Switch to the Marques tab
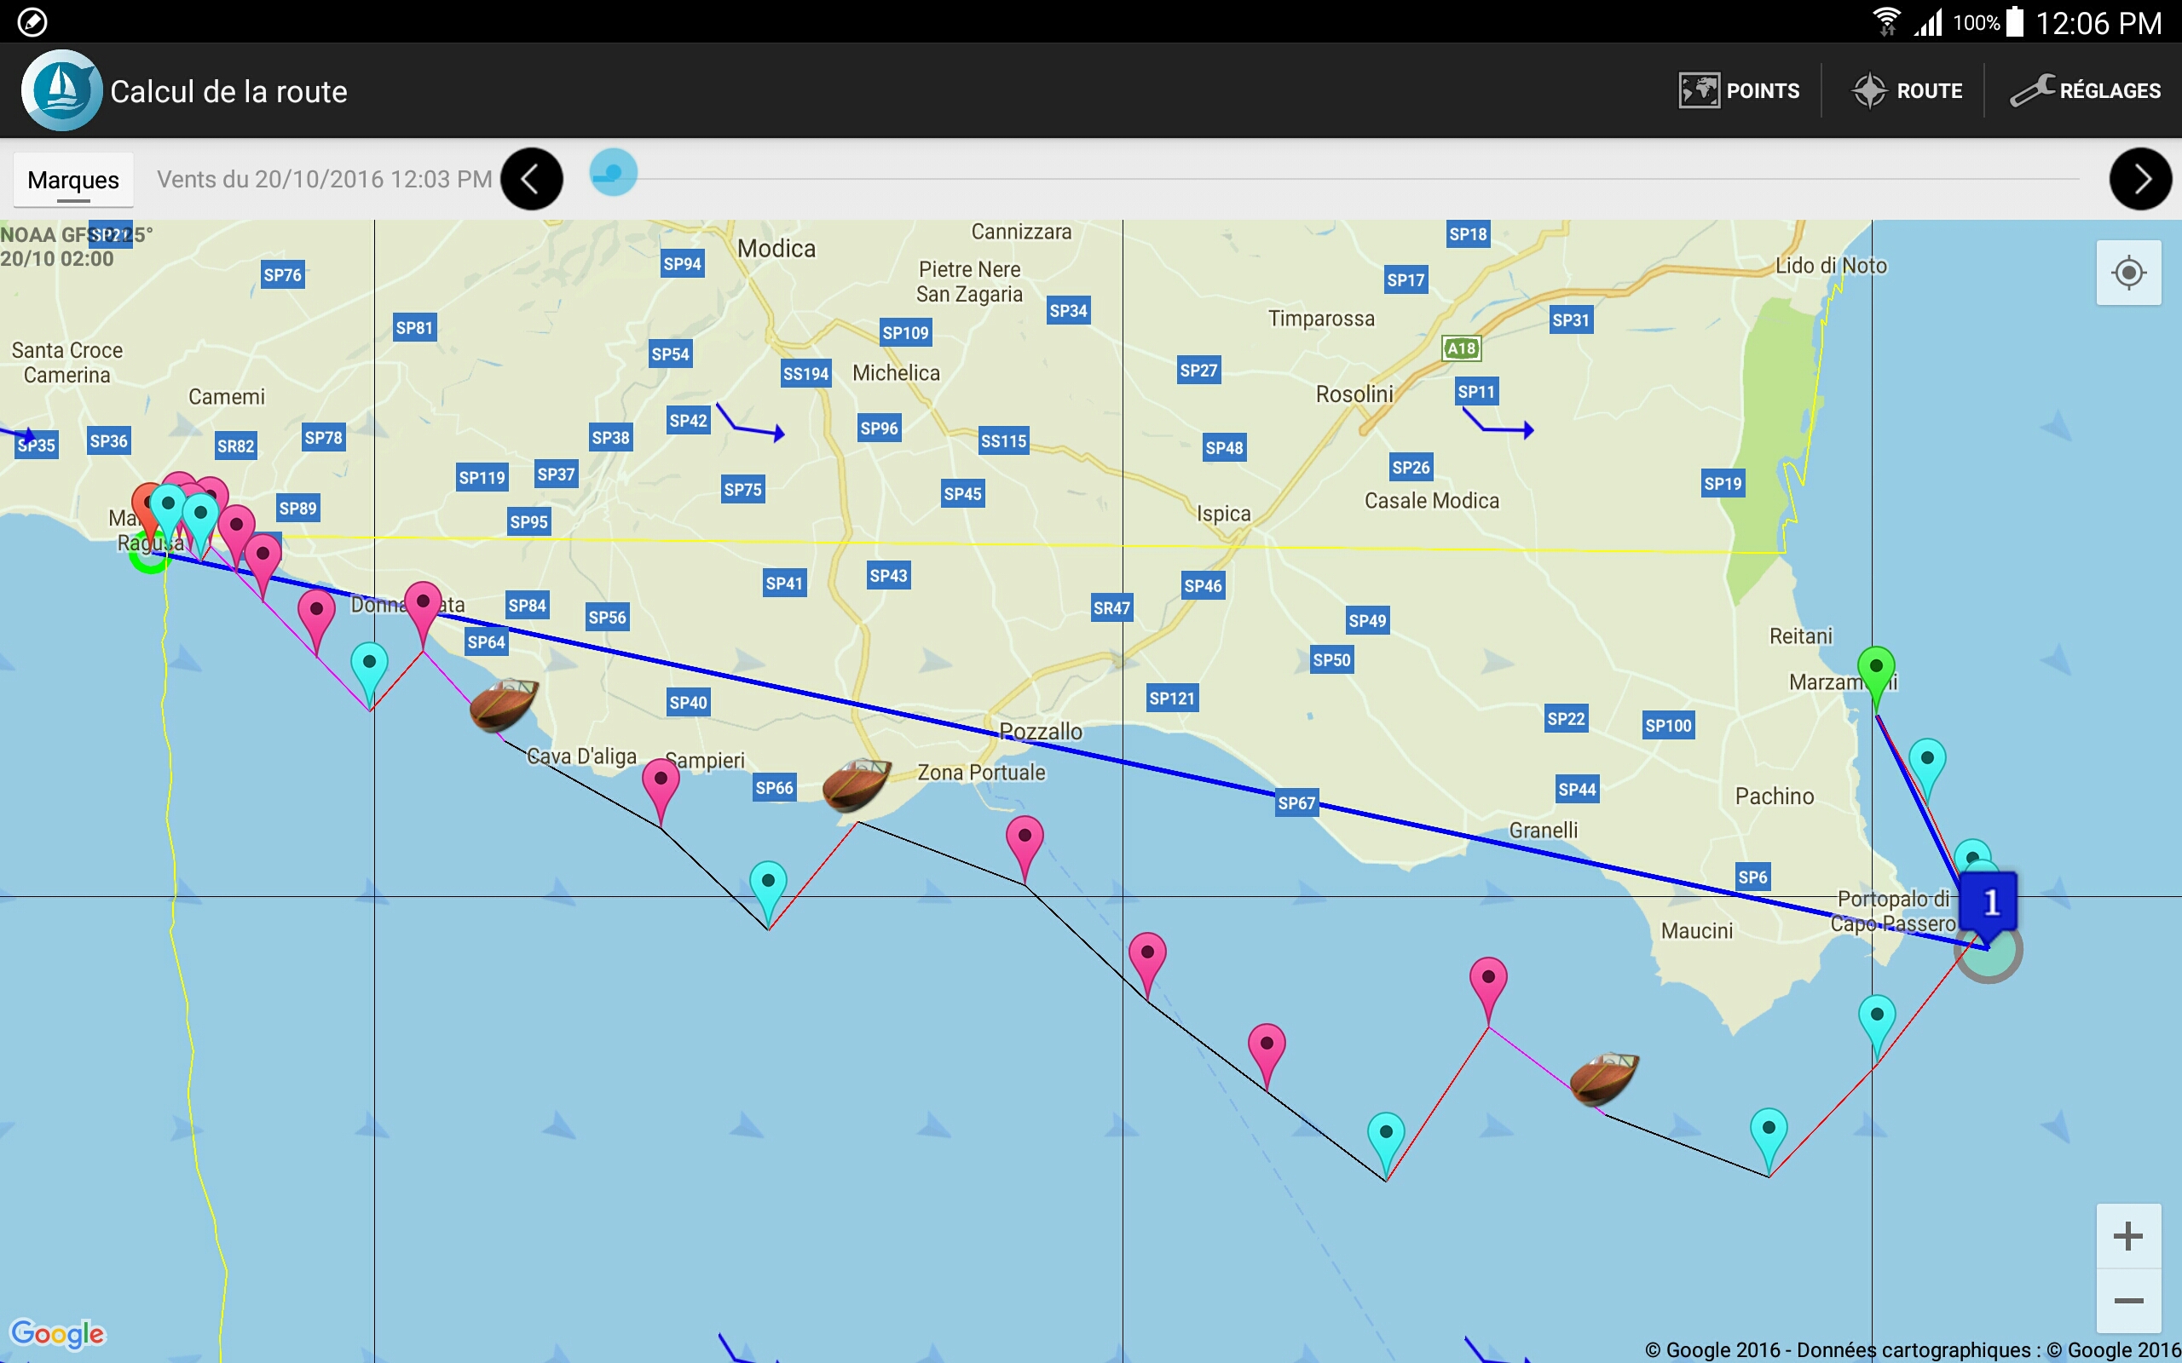 click(x=73, y=180)
